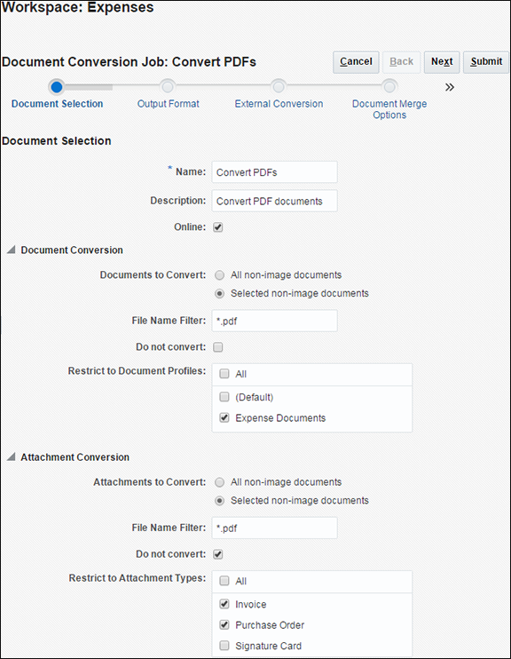Go to External Conversion step label

279,104
